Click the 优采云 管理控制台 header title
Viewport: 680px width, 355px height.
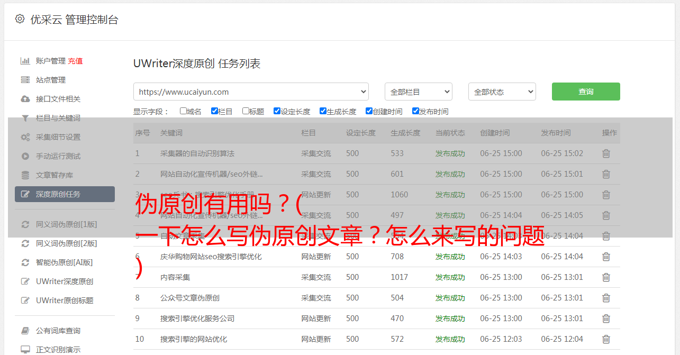[74, 20]
